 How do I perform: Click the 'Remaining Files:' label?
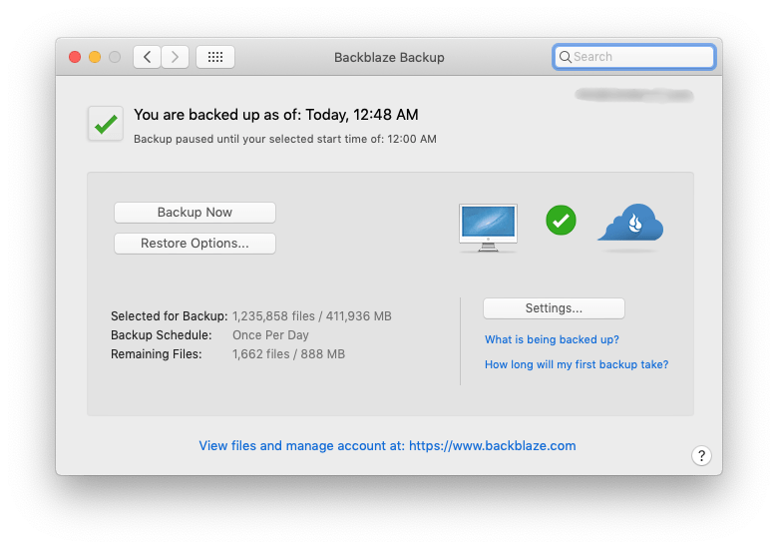click(x=157, y=354)
